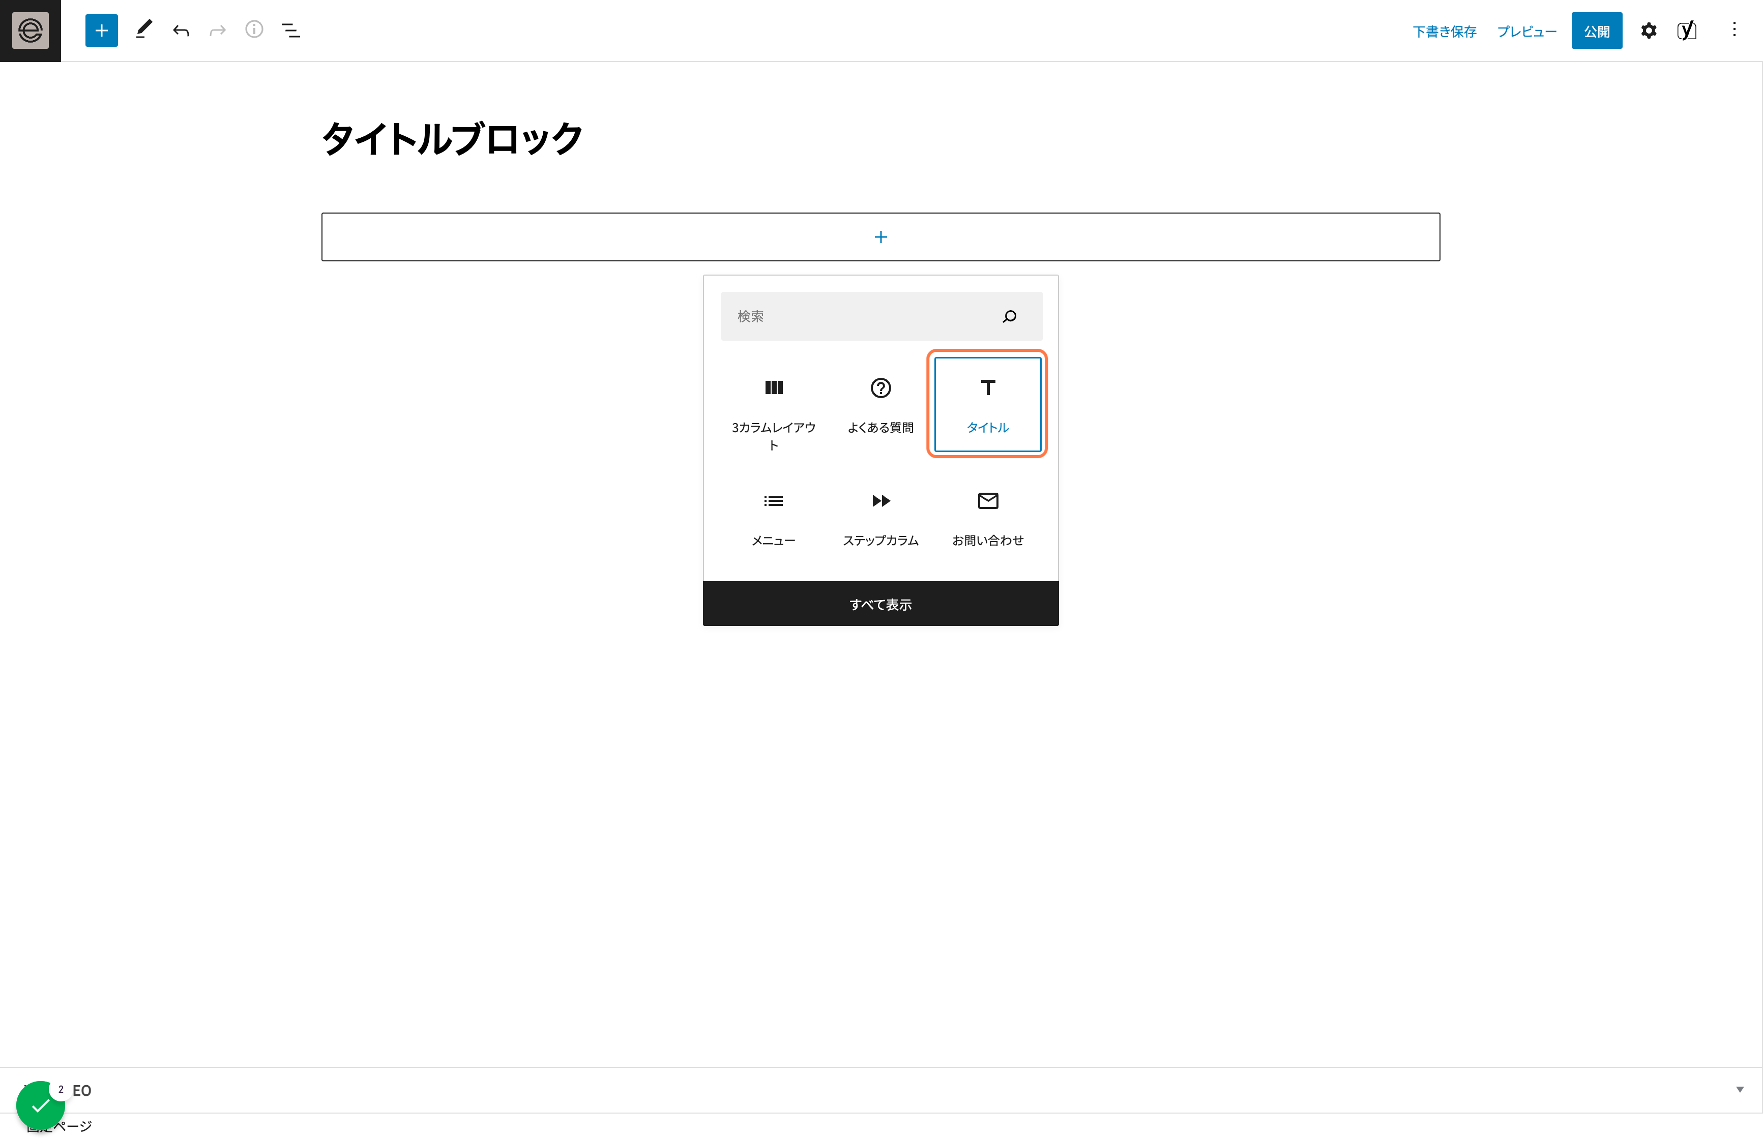Insert the ステップカラム block
Screen dimensions: 1763x1138
click(x=880, y=518)
